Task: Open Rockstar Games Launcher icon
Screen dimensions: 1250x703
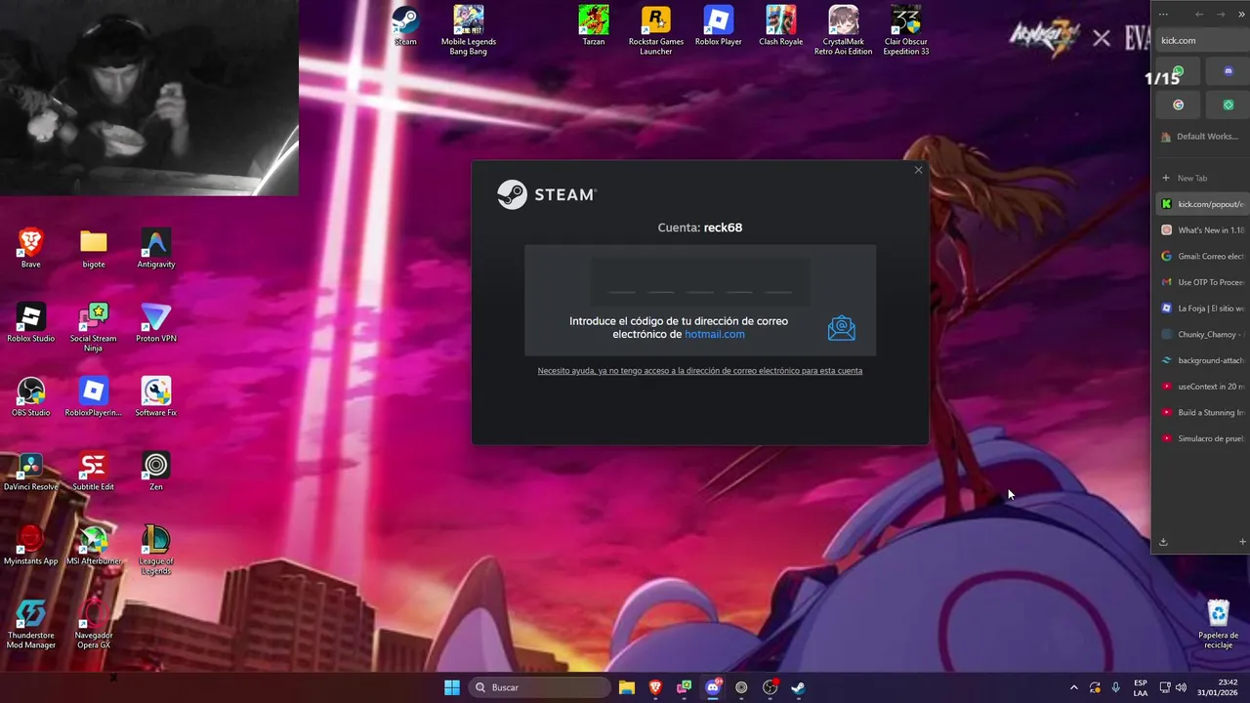Action: pyautogui.click(x=656, y=29)
